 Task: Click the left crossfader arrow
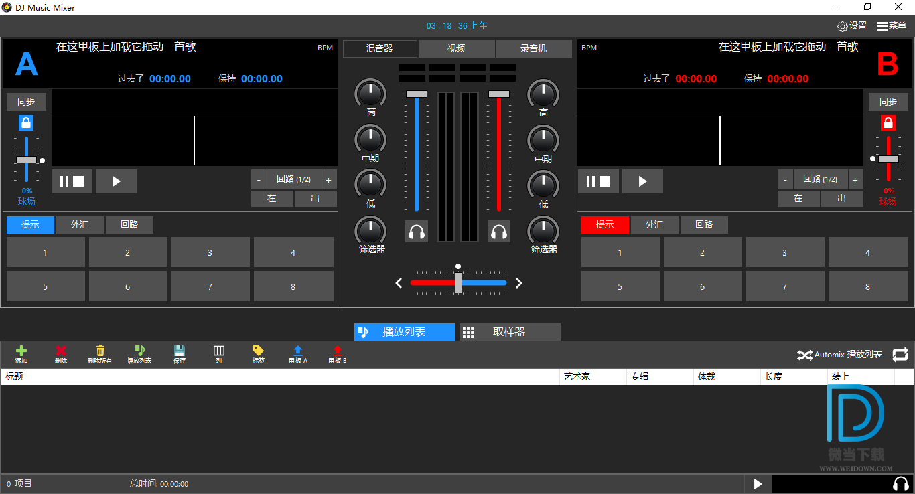tap(399, 283)
